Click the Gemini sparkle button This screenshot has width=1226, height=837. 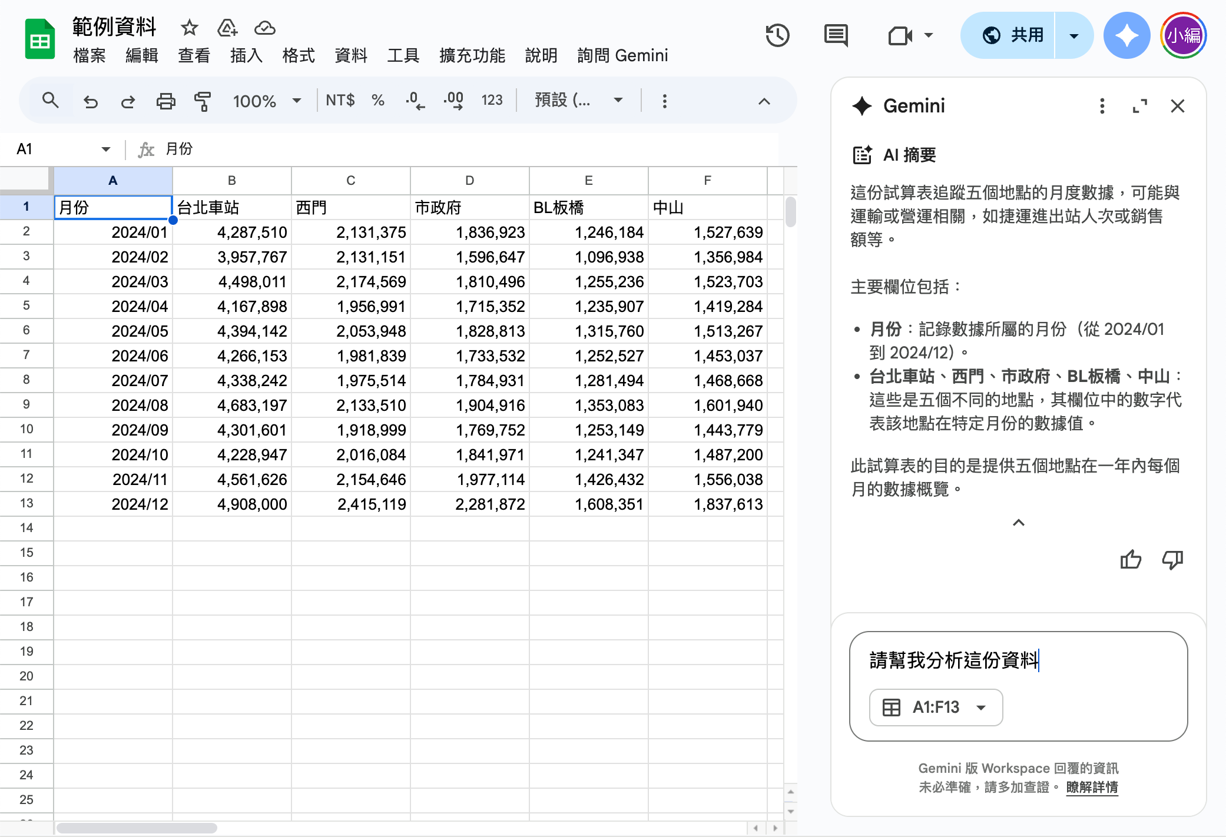pyautogui.click(x=1126, y=35)
